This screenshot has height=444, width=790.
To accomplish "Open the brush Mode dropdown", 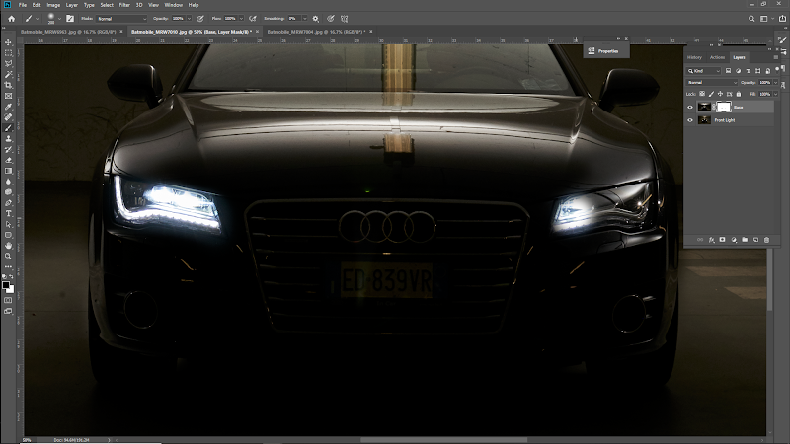I will 120,19.
